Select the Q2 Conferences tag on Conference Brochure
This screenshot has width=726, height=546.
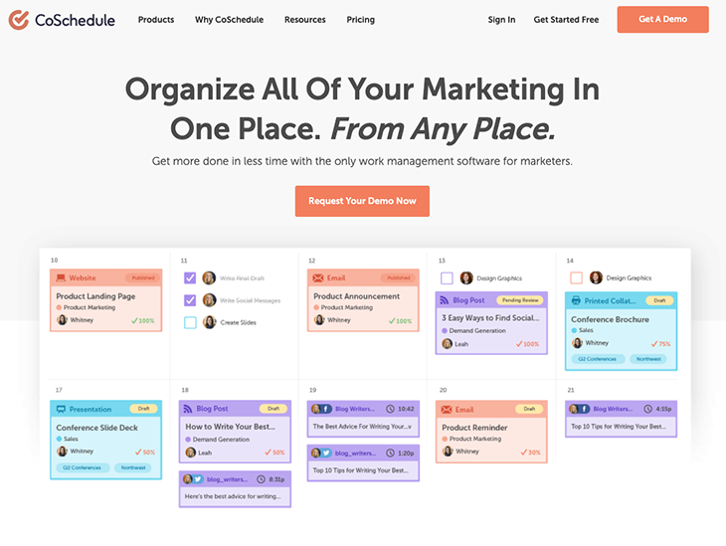click(598, 359)
